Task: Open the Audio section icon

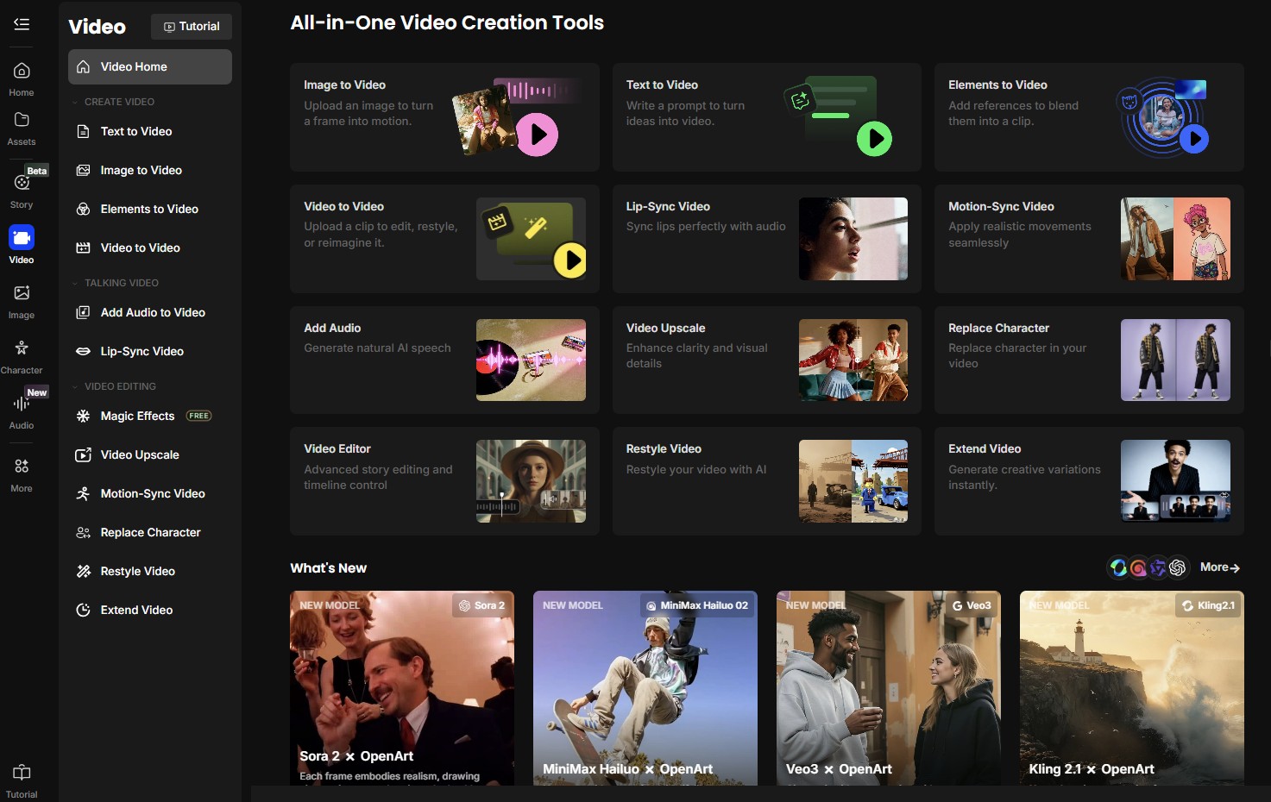Action: coord(22,404)
